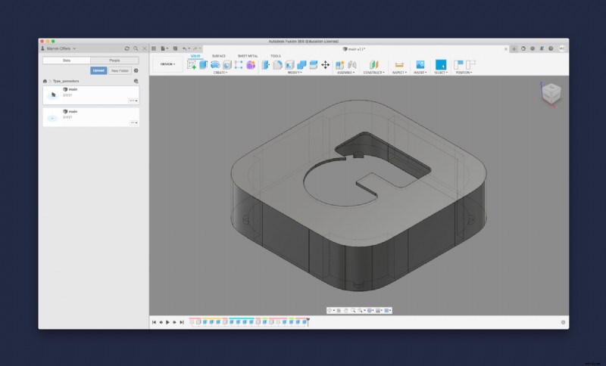
Task: Open data panel settings gear
Action: coord(136,70)
